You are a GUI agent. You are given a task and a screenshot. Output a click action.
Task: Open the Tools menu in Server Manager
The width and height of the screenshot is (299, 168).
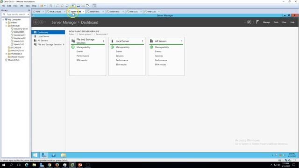(x=276, y=22)
